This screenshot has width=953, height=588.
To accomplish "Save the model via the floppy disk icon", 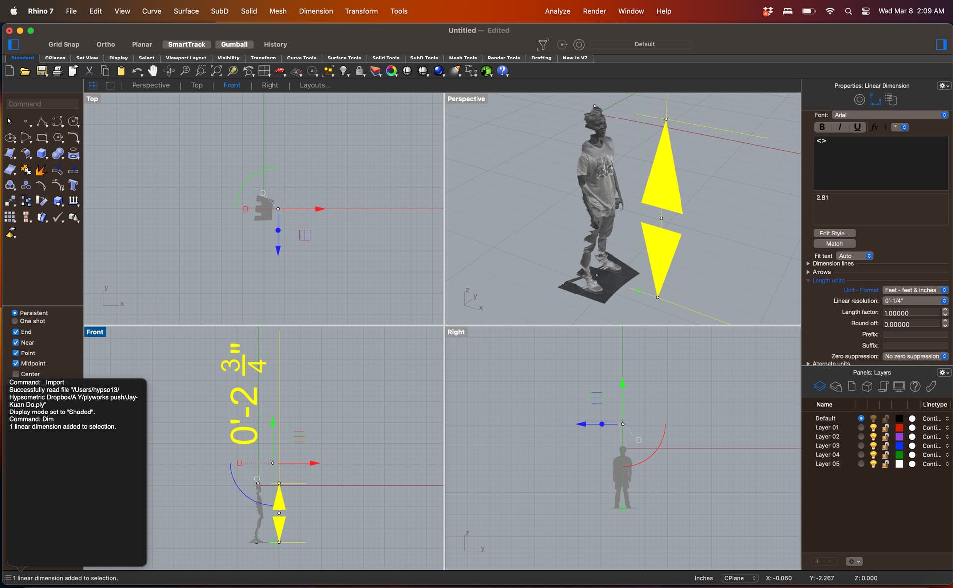I will coord(42,71).
